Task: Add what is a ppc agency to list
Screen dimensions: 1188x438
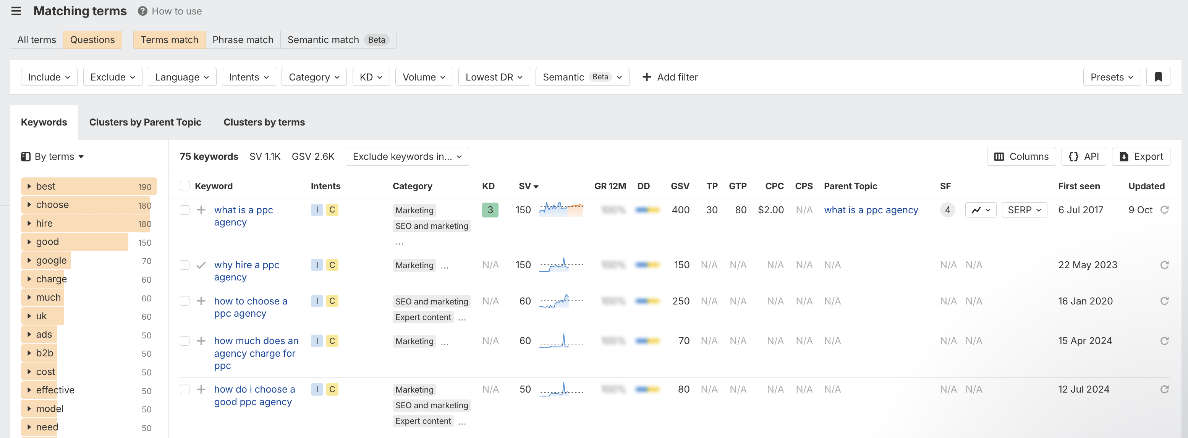Action: coord(201,210)
